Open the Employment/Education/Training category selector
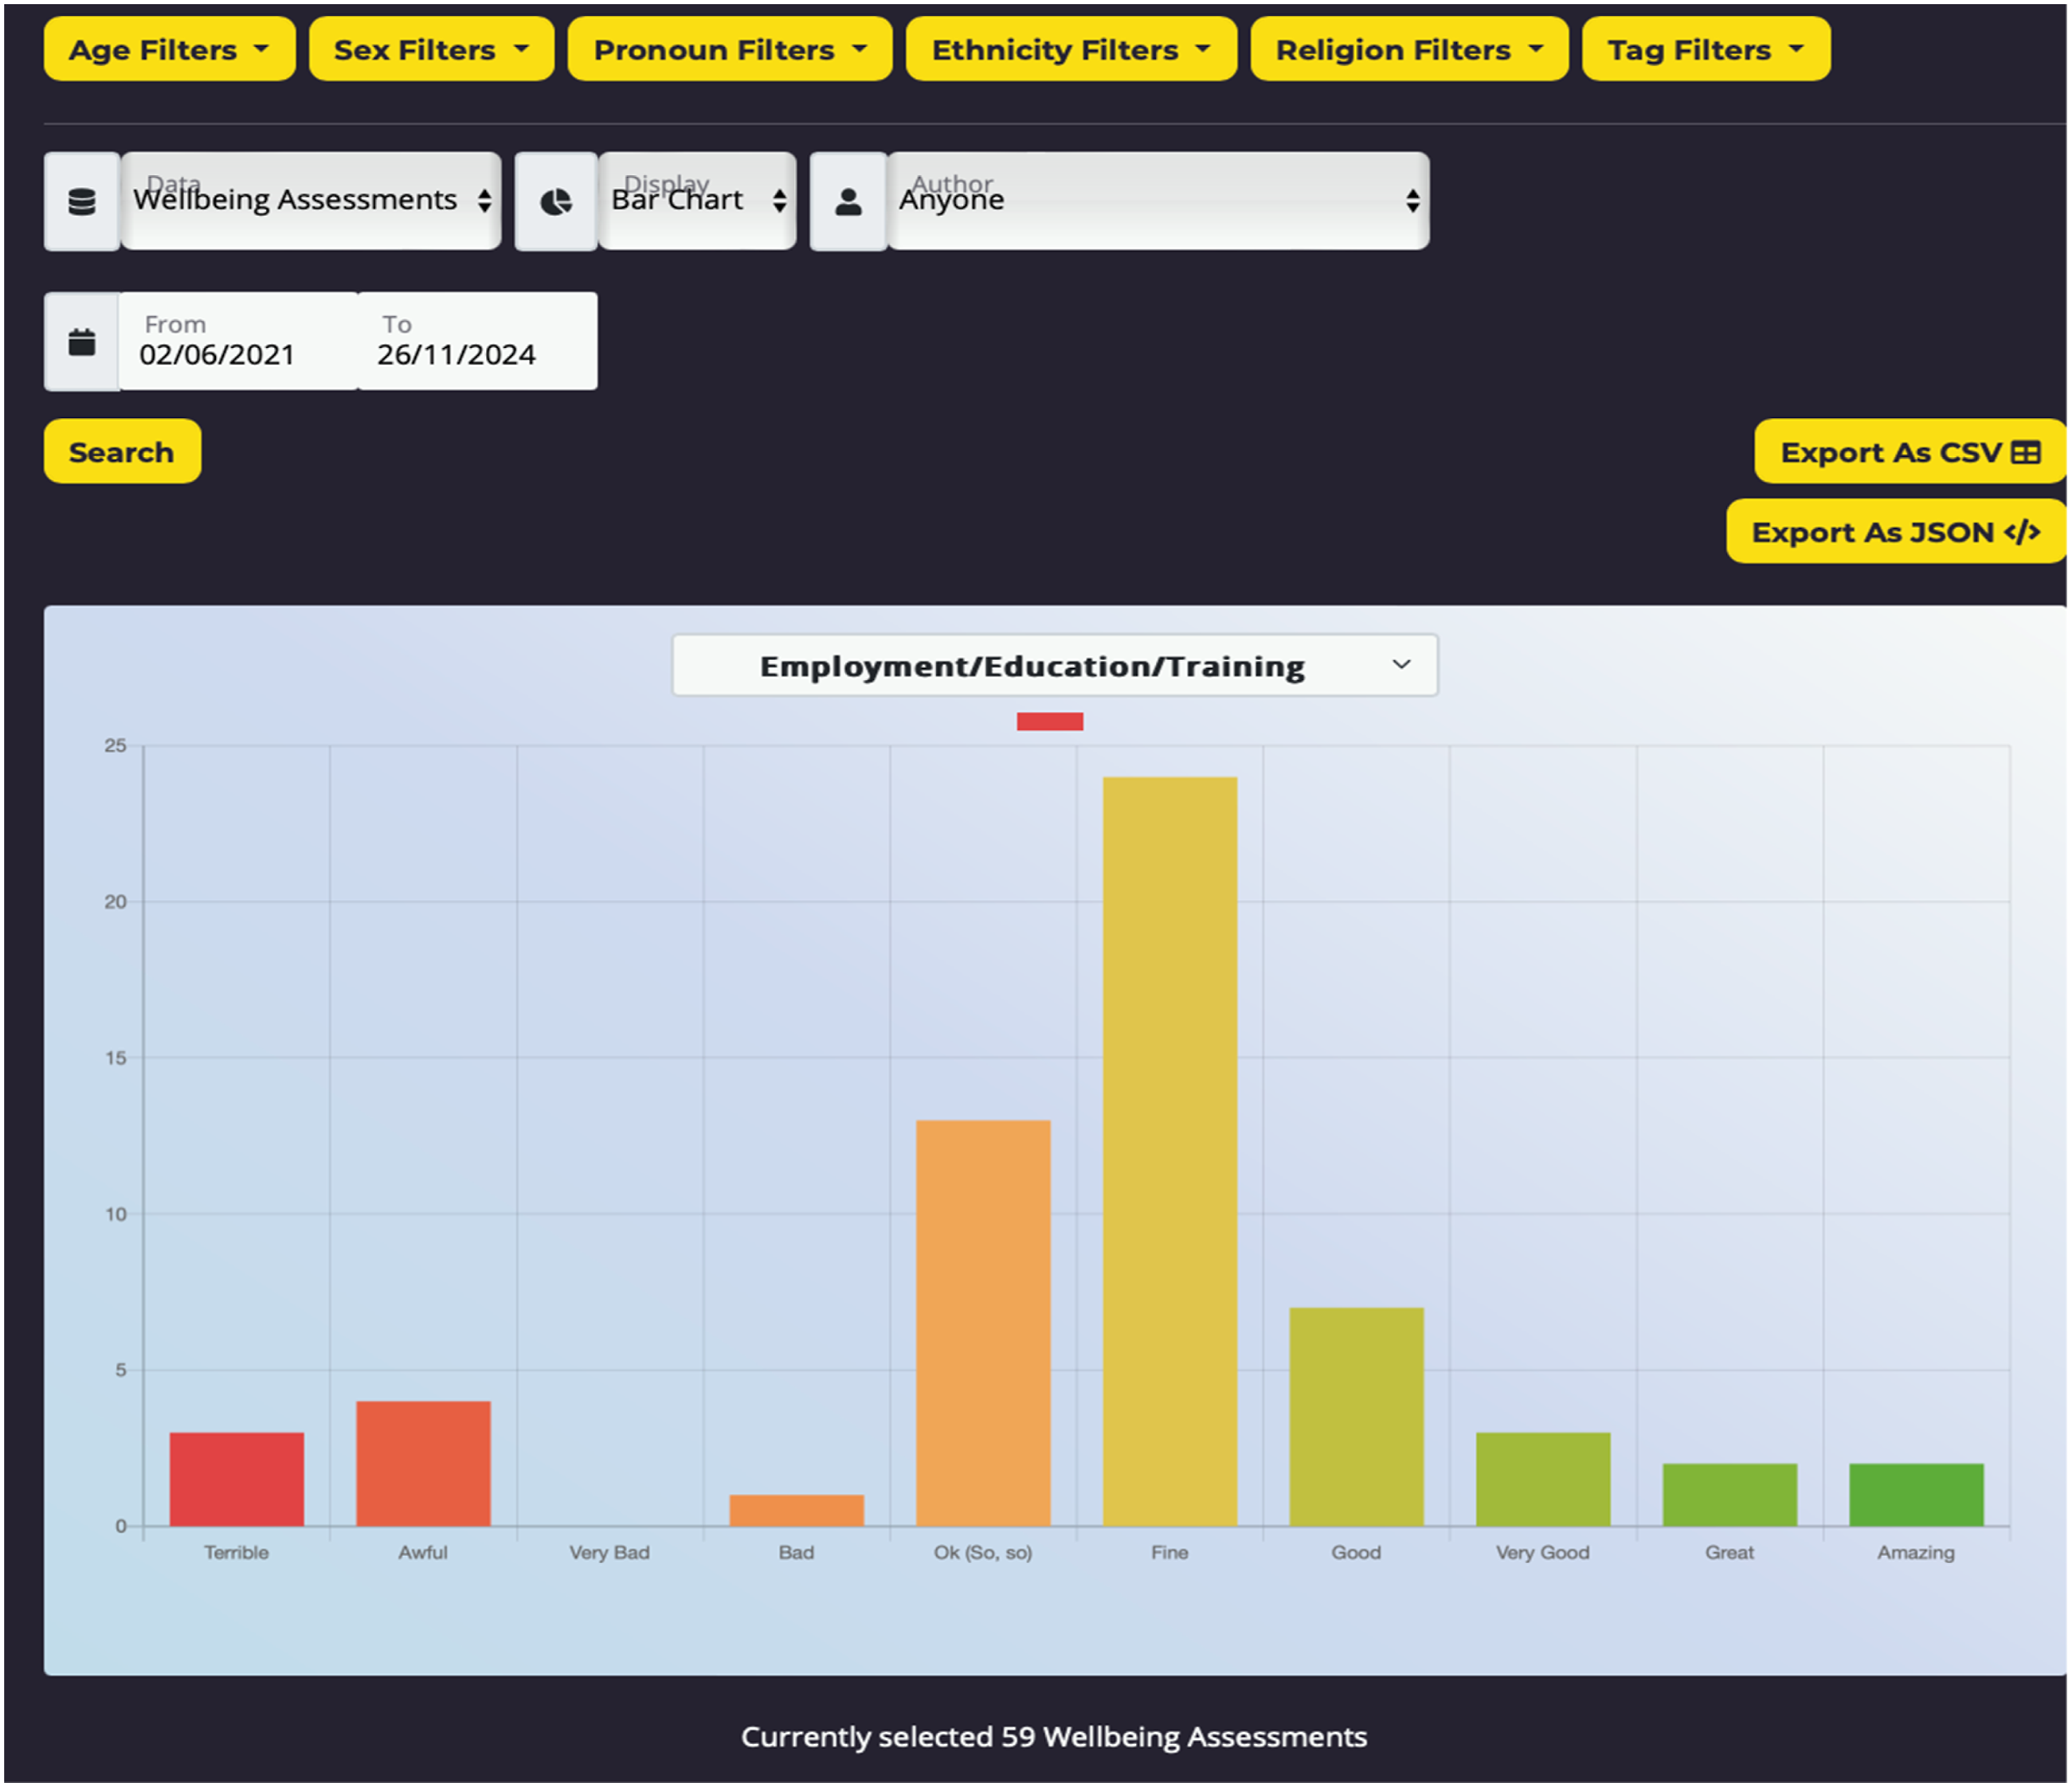 (x=1054, y=666)
